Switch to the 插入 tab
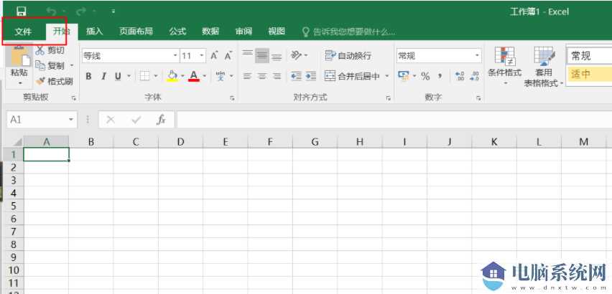 pyautogui.click(x=94, y=32)
